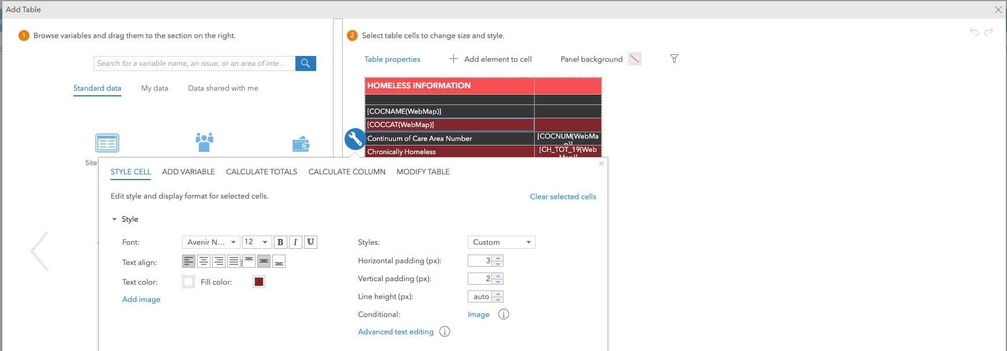Open the Styles Custom dropdown
The width and height of the screenshot is (1007, 351).
tap(501, 242)
